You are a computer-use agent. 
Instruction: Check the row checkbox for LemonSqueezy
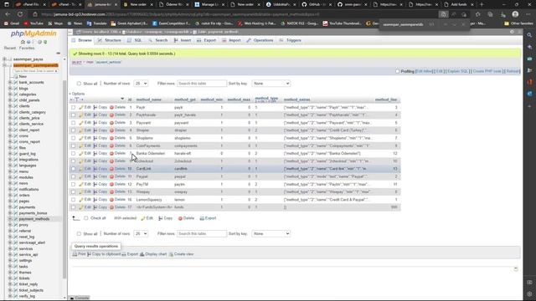73,200
